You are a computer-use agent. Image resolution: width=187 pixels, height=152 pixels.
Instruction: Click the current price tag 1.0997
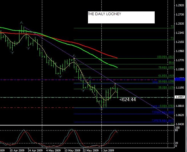[180, 97]
